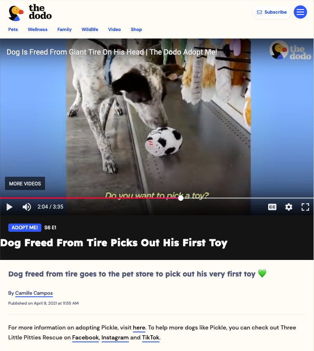314x351 pixels.
Task: Open the Instagram link
Action: [115, 338]
